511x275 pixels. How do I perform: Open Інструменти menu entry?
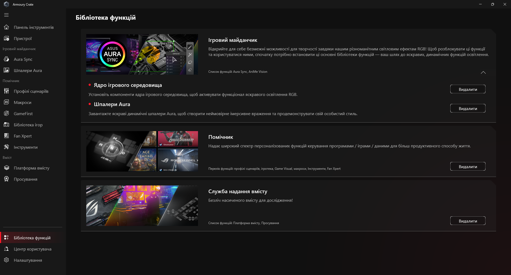tap(33, 147)
